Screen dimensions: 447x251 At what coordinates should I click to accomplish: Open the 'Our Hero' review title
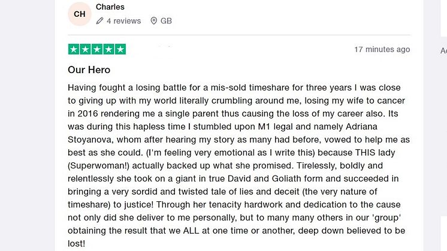coord(89,70)
